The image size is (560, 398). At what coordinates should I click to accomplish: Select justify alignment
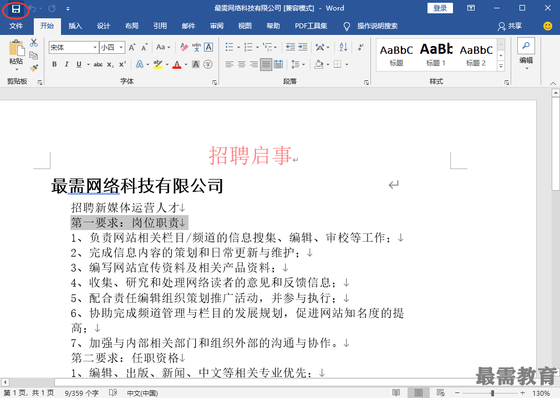[266, 64]
